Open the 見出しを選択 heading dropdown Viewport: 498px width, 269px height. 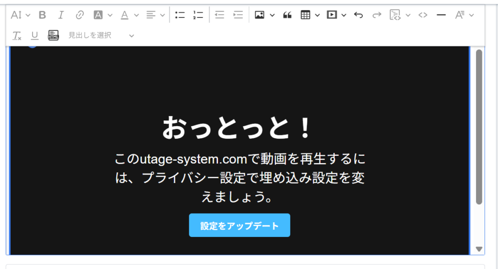(x=101, y=35)
